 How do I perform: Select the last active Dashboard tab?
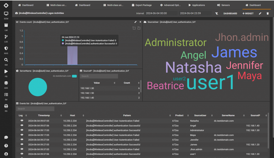click(253, 5)
